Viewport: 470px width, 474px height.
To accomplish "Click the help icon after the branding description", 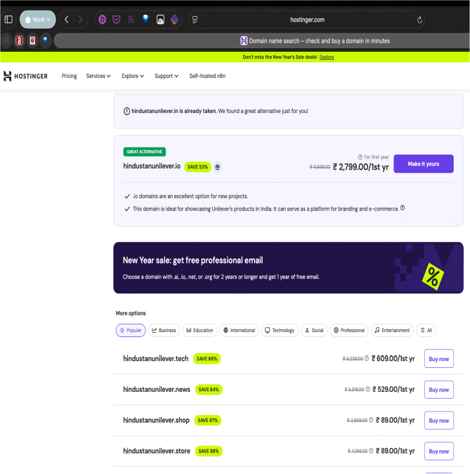I will [x=403, y=208].
